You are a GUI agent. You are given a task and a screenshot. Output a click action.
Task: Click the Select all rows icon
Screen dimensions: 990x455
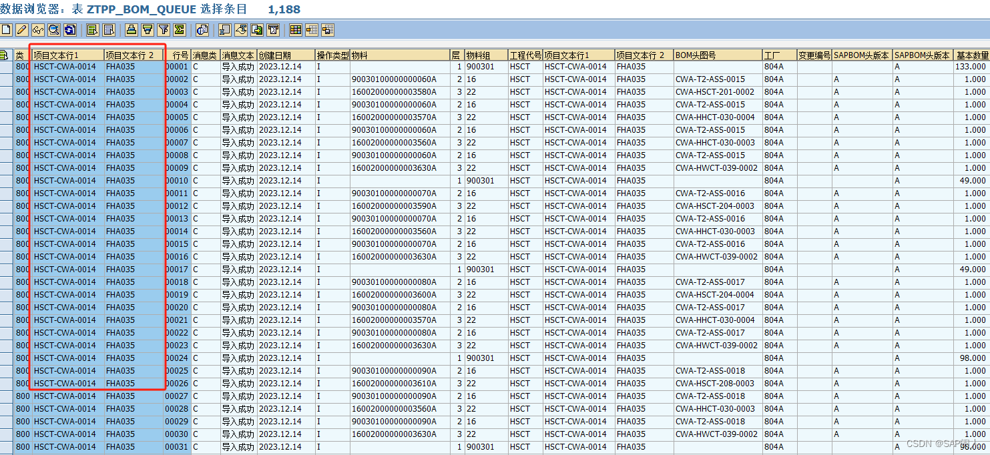(93, 30)
